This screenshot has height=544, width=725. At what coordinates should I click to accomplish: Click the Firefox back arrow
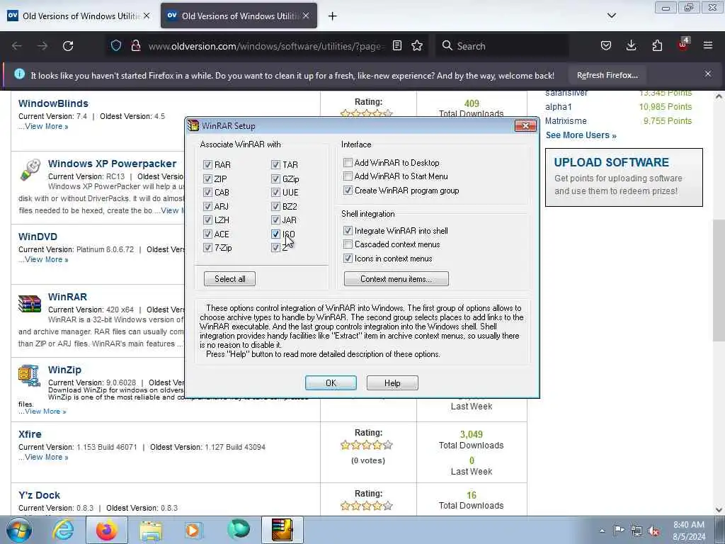[17, 46]
